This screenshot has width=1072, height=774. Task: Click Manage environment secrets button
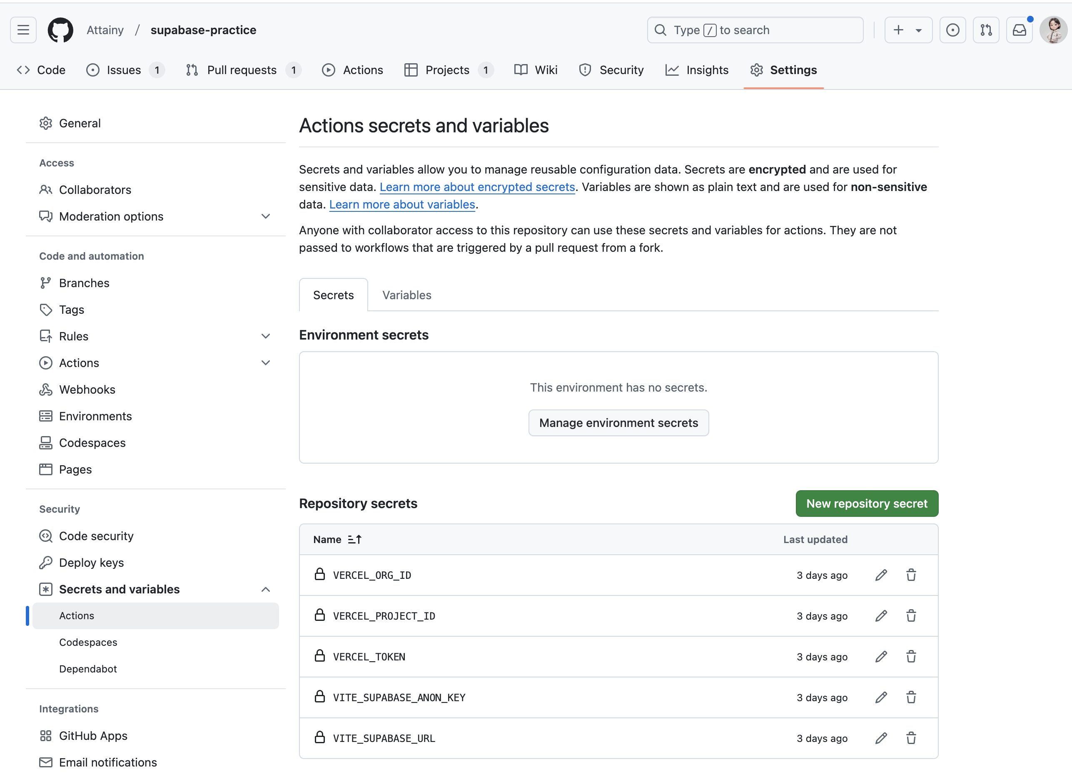[x=618, y=423]
